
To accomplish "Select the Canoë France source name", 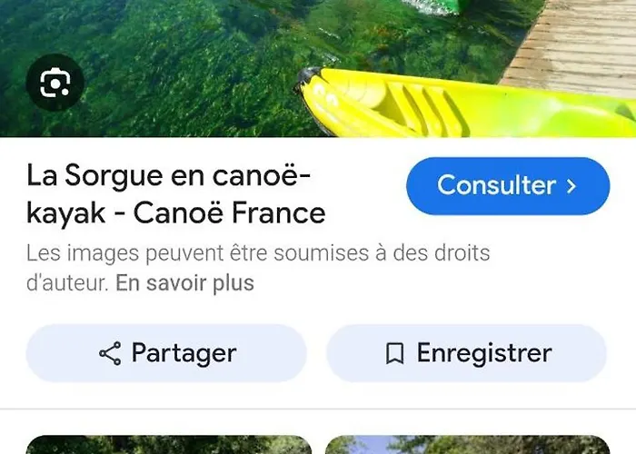I will [230, 212].
